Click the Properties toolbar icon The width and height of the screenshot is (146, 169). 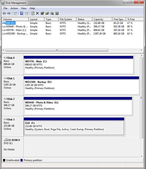point(42,13)
